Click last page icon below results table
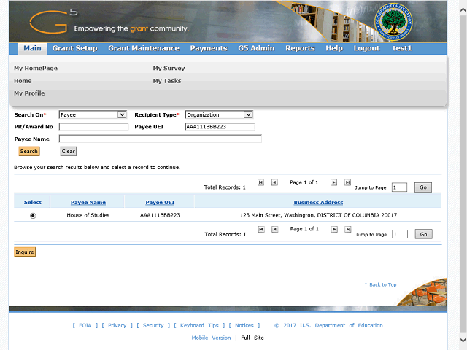Image resolution: width=467 pixels, height=350 pixels. 347,229
